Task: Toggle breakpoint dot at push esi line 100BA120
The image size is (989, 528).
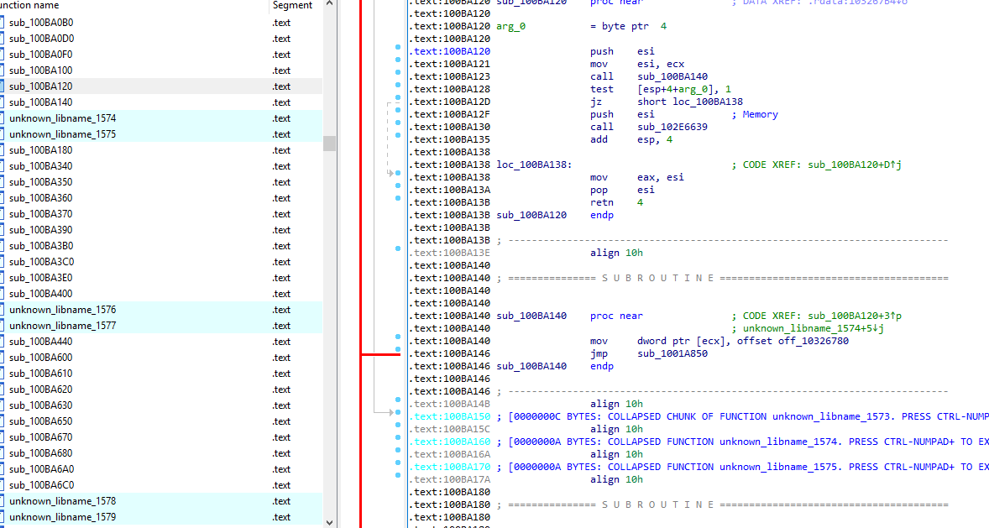Action: tap(398, 47)
